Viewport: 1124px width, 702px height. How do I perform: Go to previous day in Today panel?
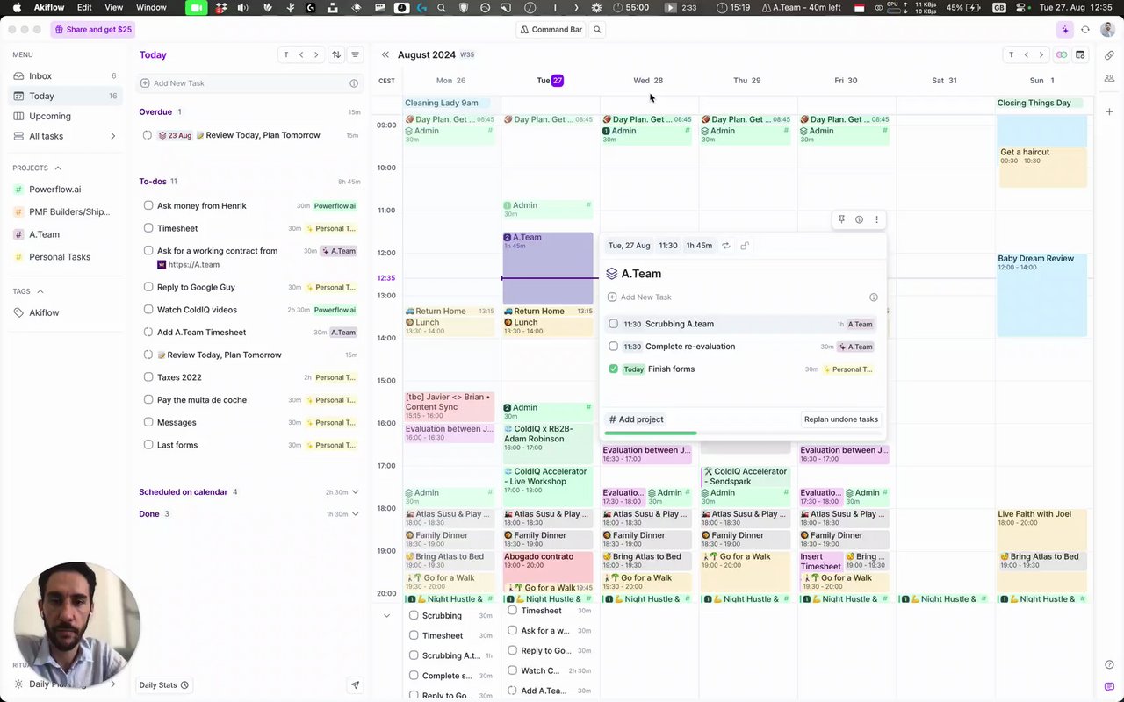click(301, 54)
